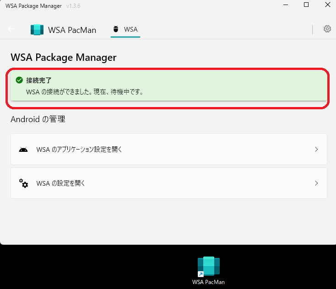Viewport: 336px width, 289px height.
Task: Open WSA の設定を開く
Action: [169, 183]
